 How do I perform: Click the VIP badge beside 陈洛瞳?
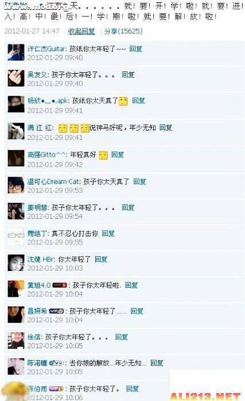[x=56, y=363]
